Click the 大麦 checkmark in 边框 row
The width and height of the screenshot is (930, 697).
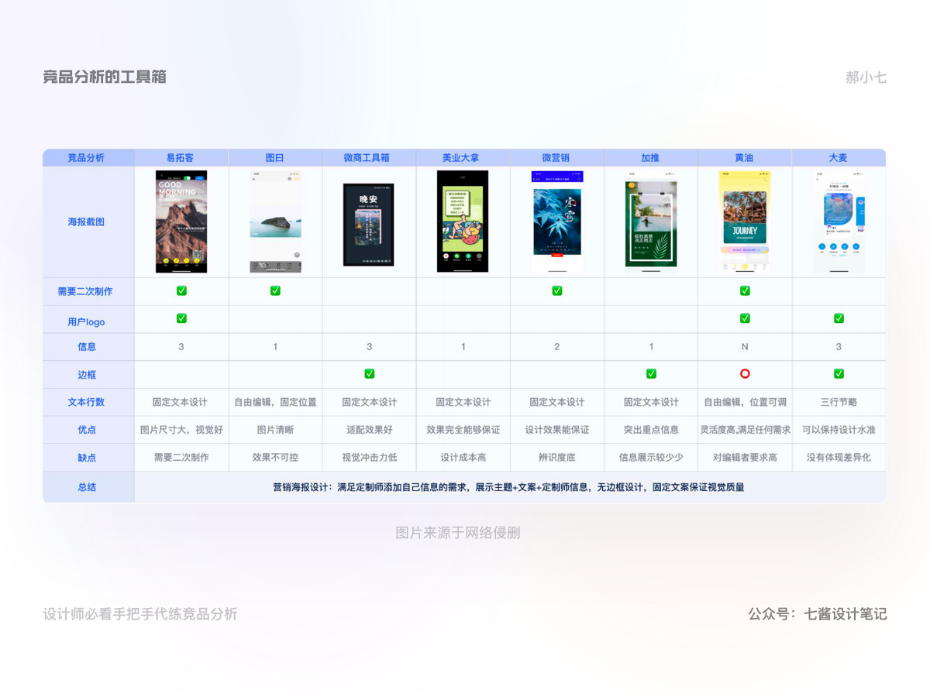point(839,374)
